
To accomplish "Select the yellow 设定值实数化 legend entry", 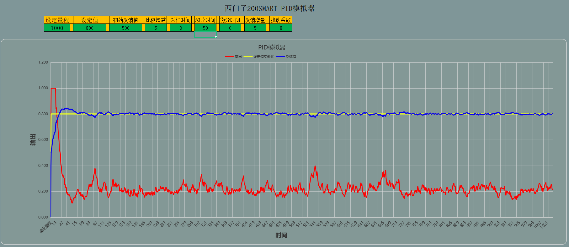I will coord(259,57).
